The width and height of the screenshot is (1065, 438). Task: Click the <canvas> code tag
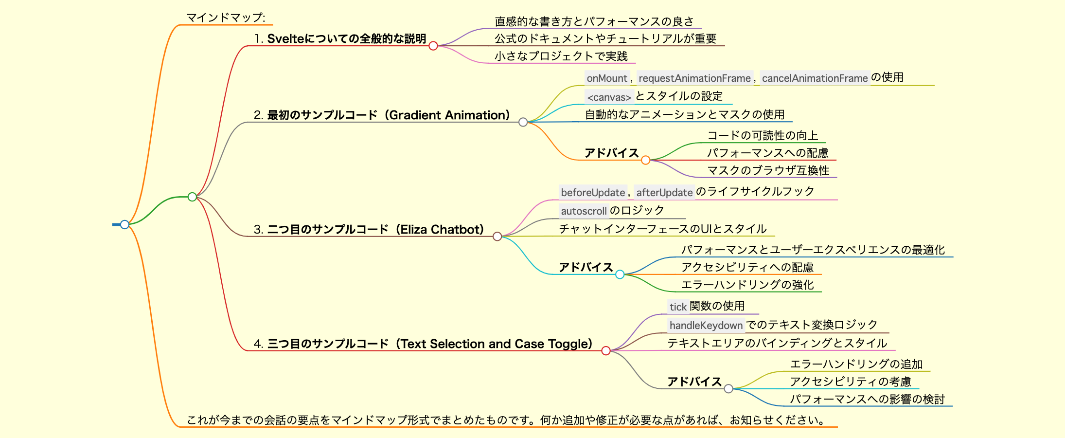609,97
